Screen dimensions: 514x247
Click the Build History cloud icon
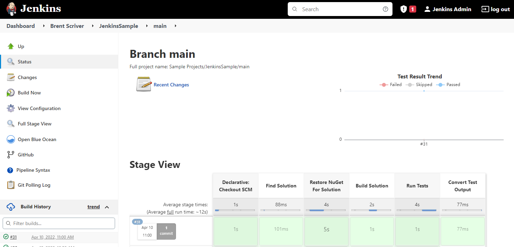pyautogui.click(x=11, y=207)
